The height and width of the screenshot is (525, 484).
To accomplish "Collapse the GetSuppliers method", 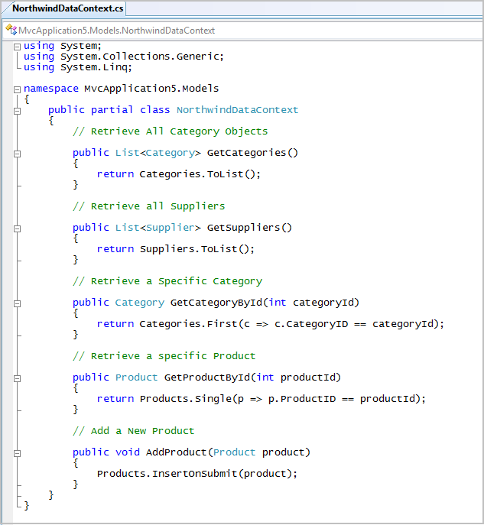I will point(17,228).
